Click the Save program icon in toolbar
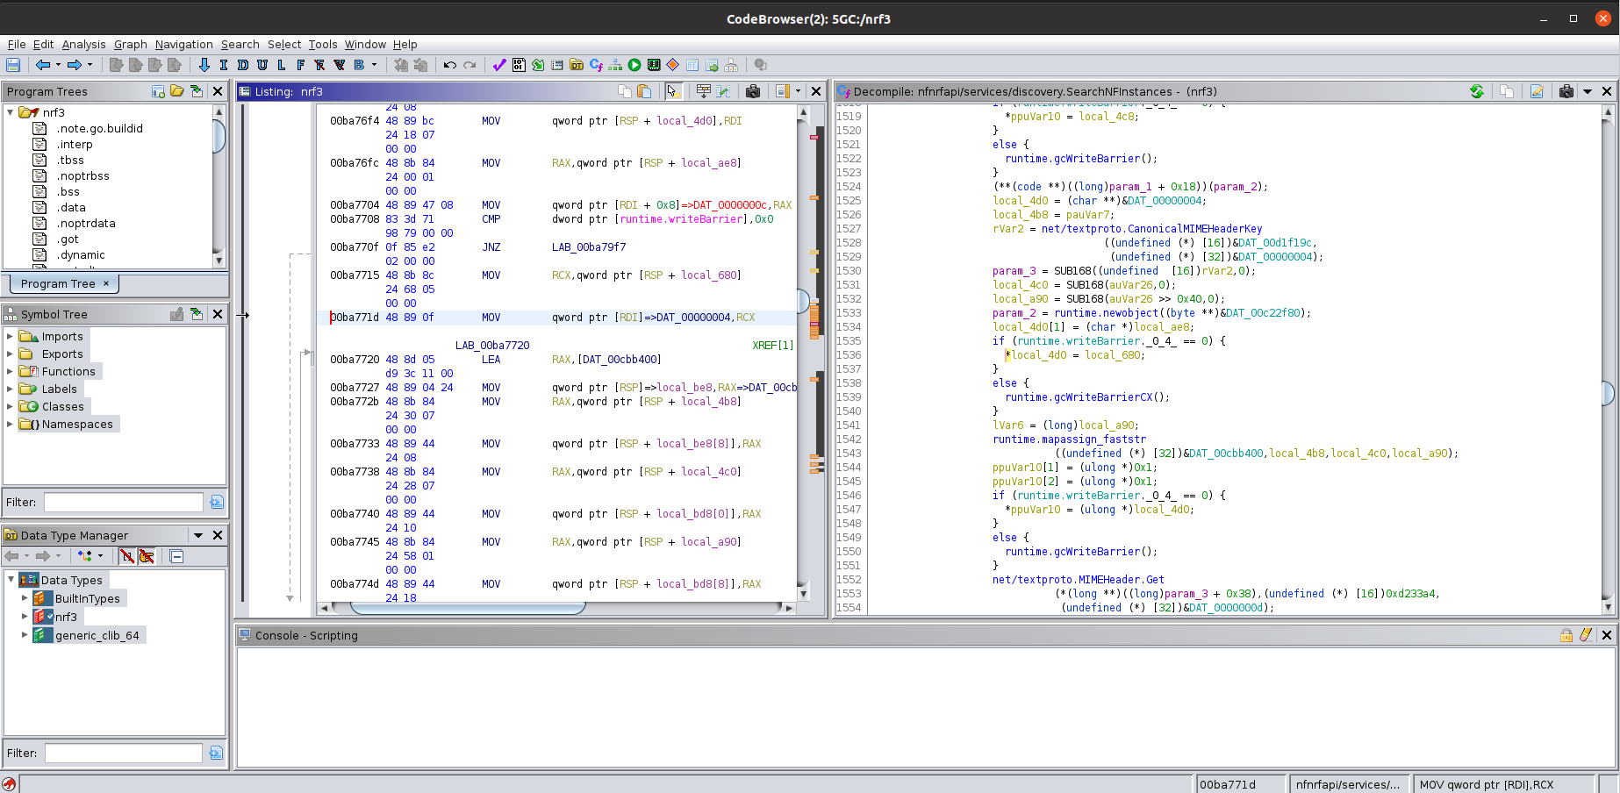 point(13,65)
